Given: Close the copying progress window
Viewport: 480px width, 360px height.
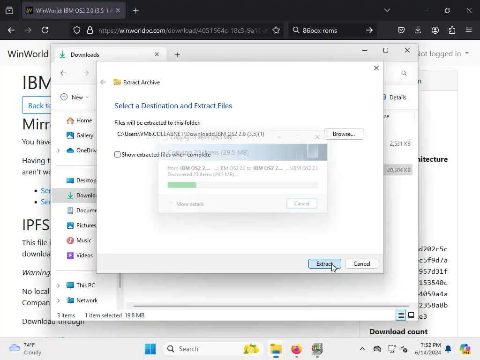Looking at the screenshot, I should pos(317,137).
